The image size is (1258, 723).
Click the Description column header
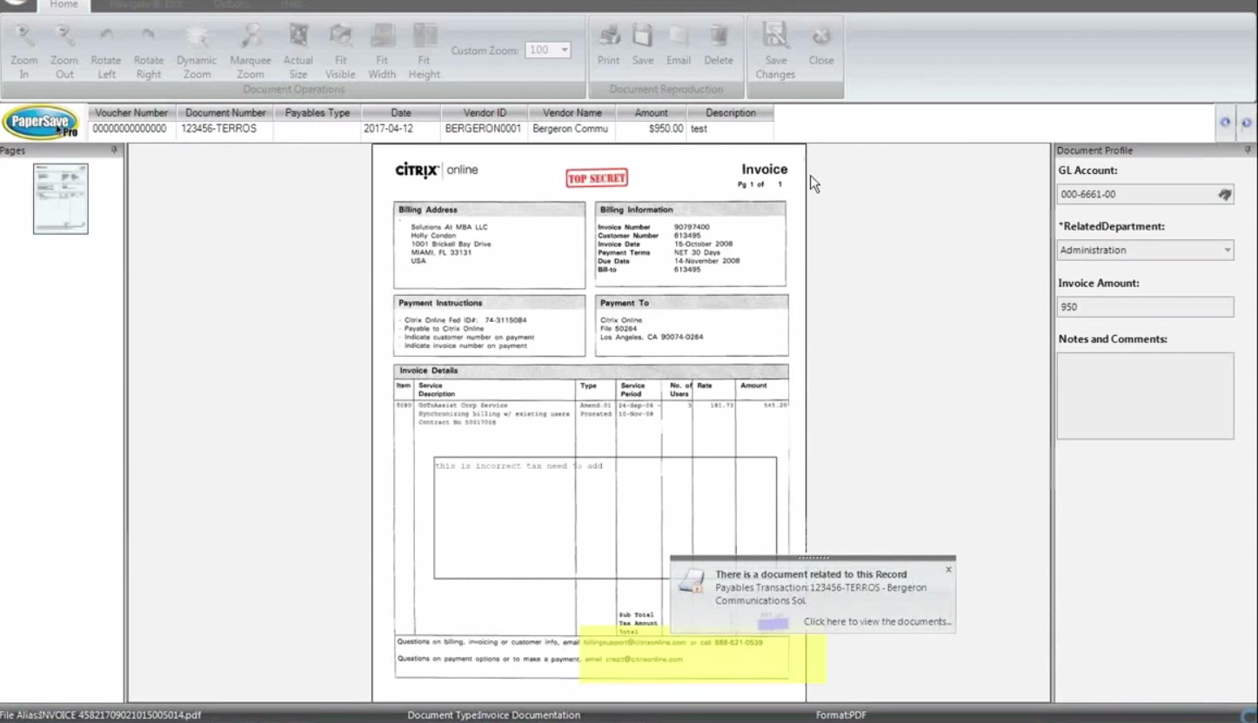click(x=731, y=112)
